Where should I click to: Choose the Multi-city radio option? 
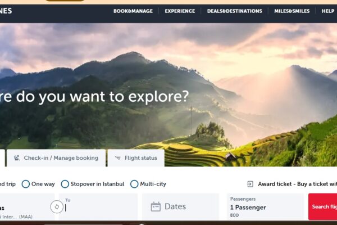[134, 184]
